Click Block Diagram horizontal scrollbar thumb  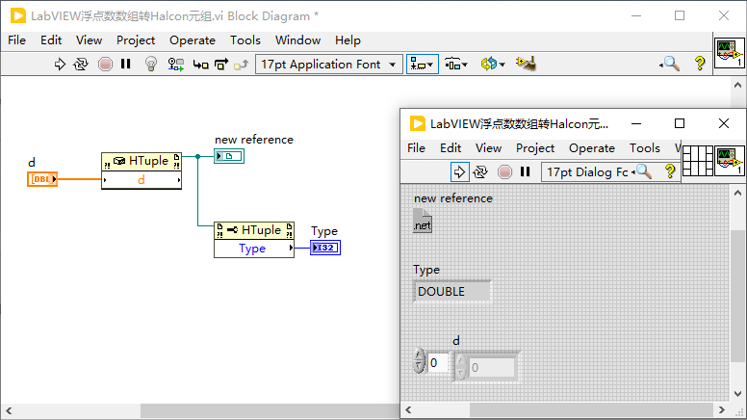(270, 410)
